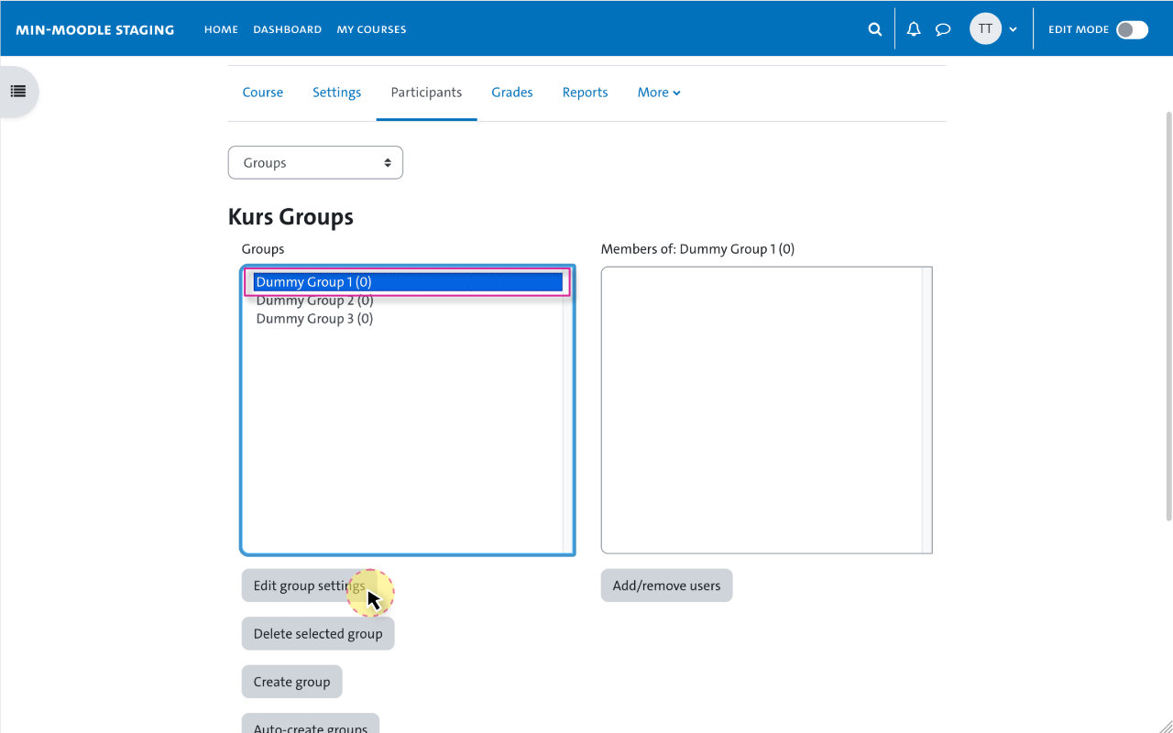Click Add/remove users button

pyautogui.click(x=666, y=585)
